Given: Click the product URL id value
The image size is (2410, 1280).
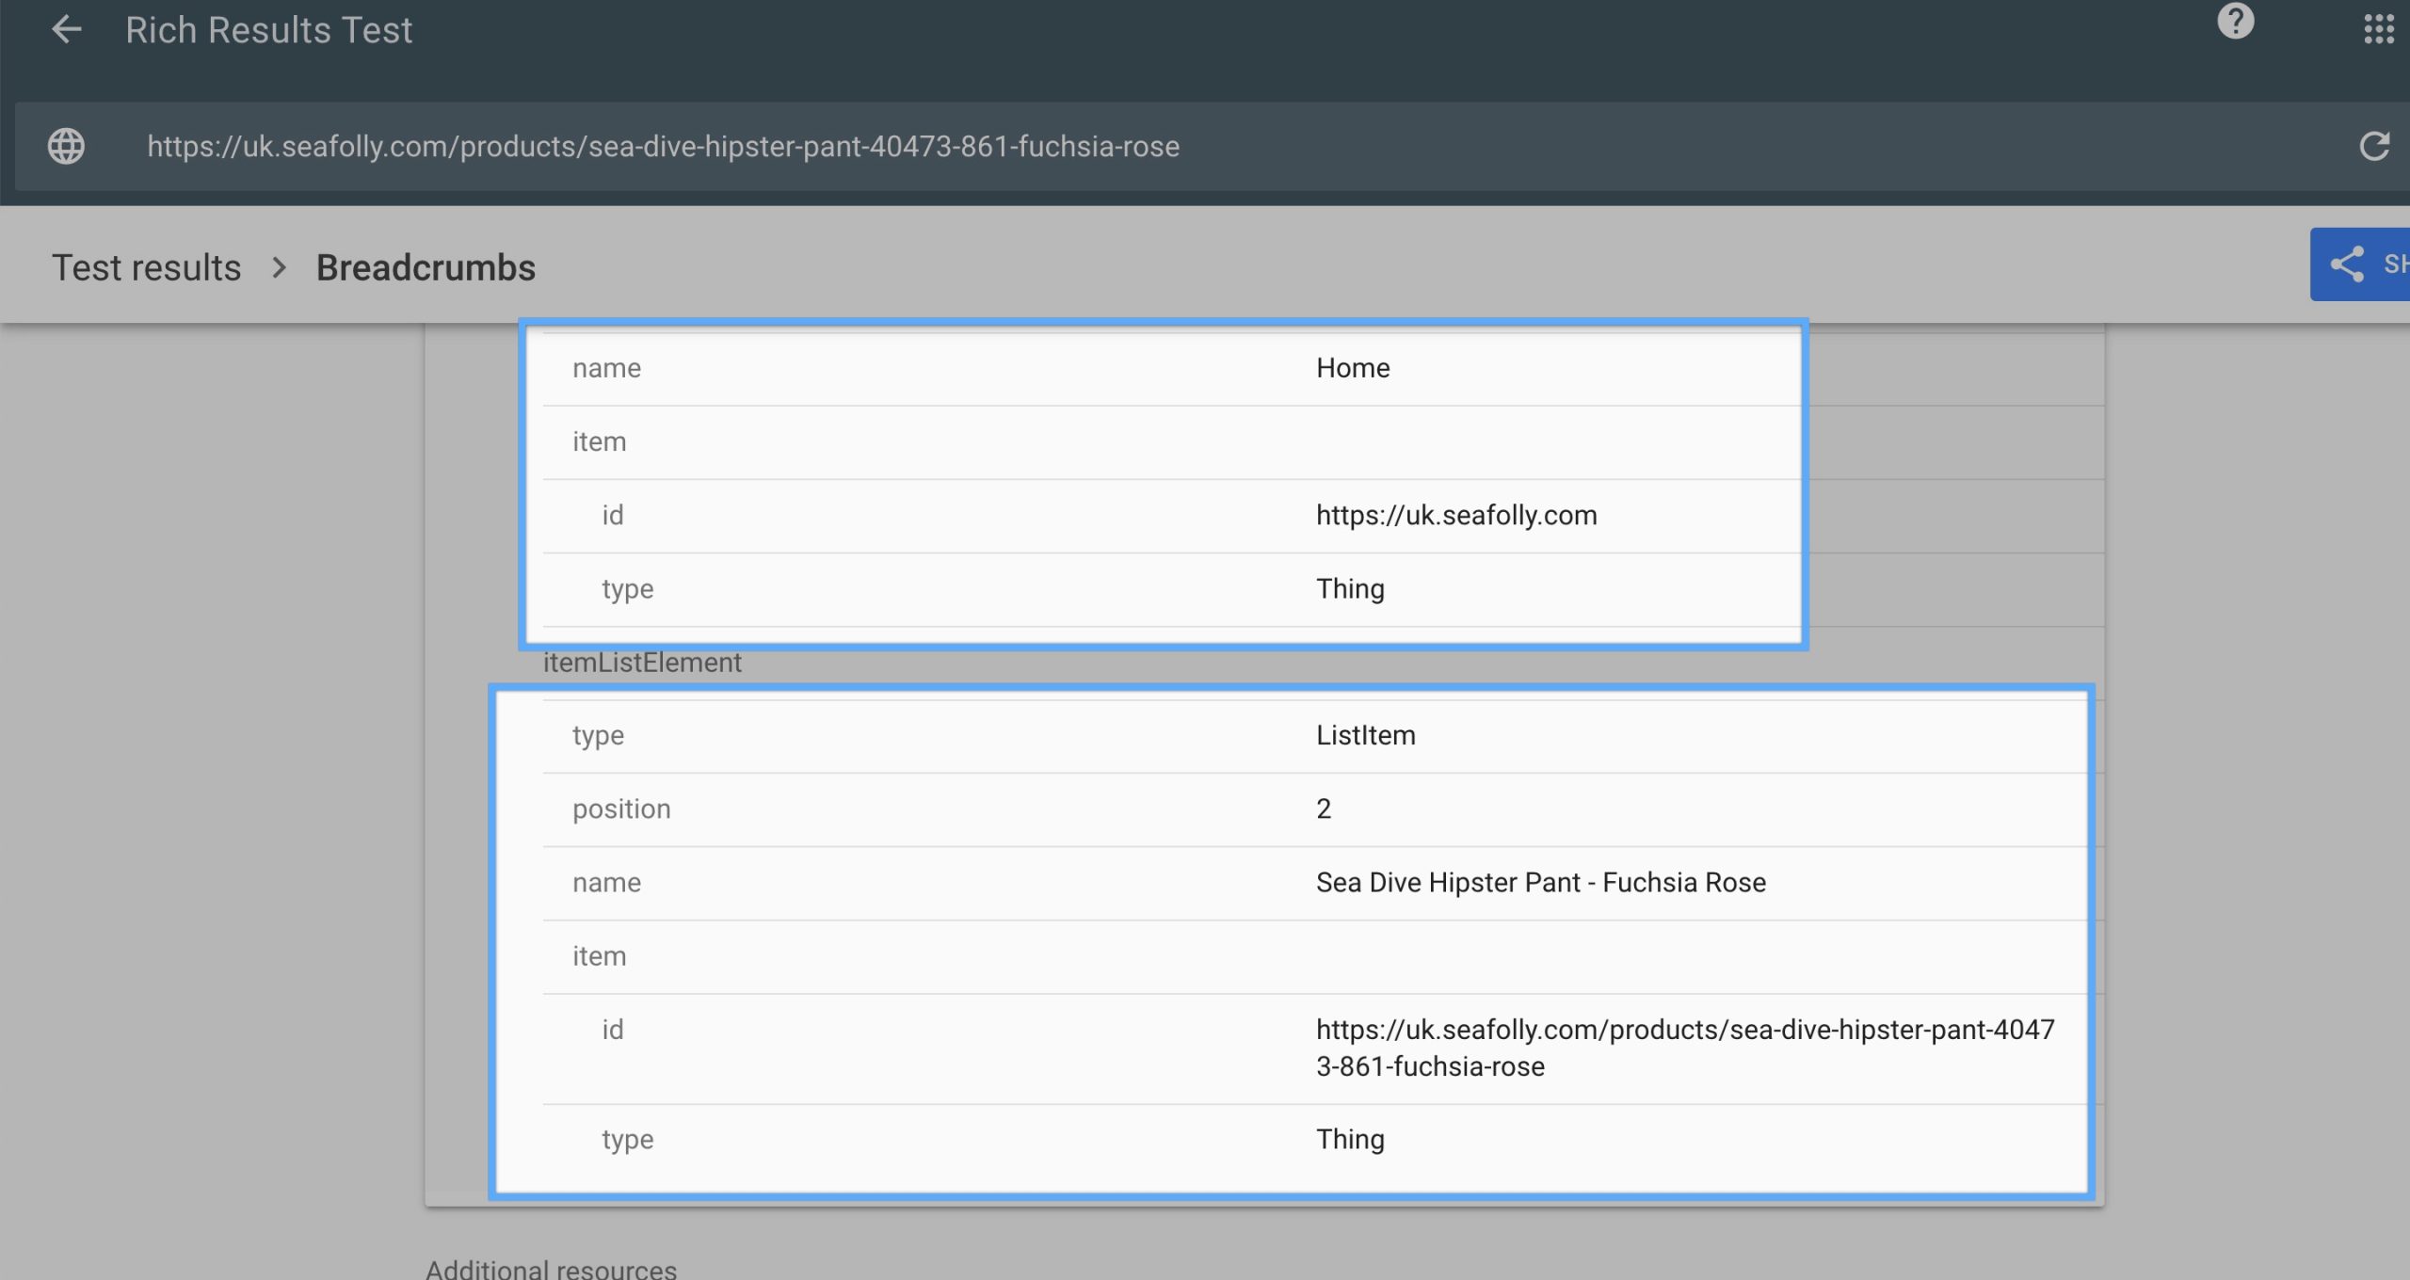Looking at the screenshot, I should (x=1685, y=1048).
